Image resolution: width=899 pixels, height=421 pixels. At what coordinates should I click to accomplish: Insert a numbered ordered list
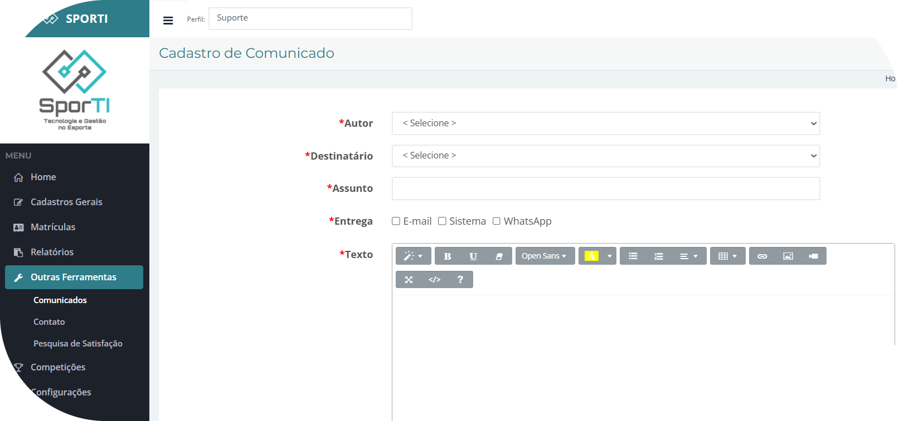pos(658,256)
